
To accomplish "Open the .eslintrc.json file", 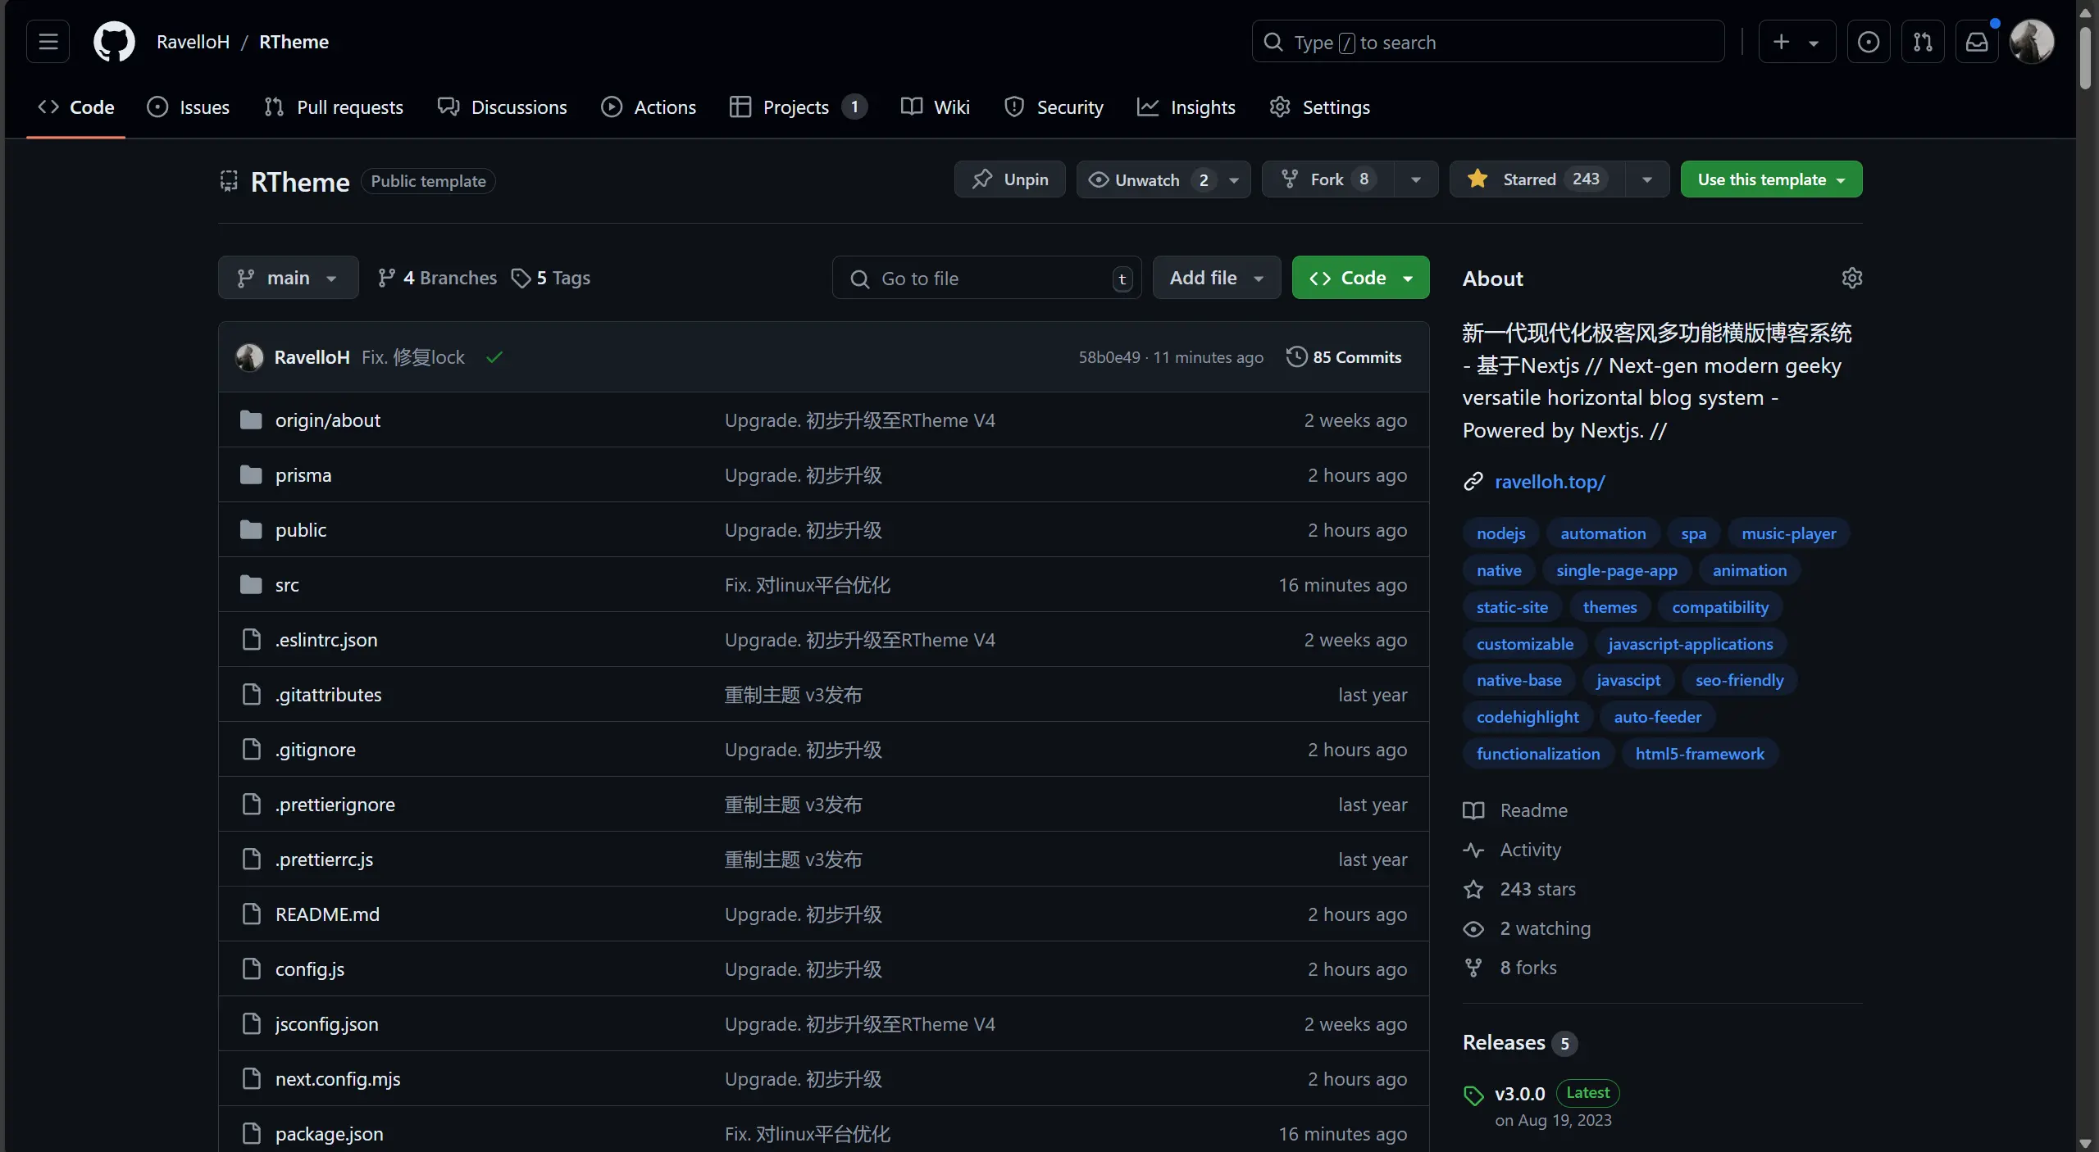I will [326, 640].
